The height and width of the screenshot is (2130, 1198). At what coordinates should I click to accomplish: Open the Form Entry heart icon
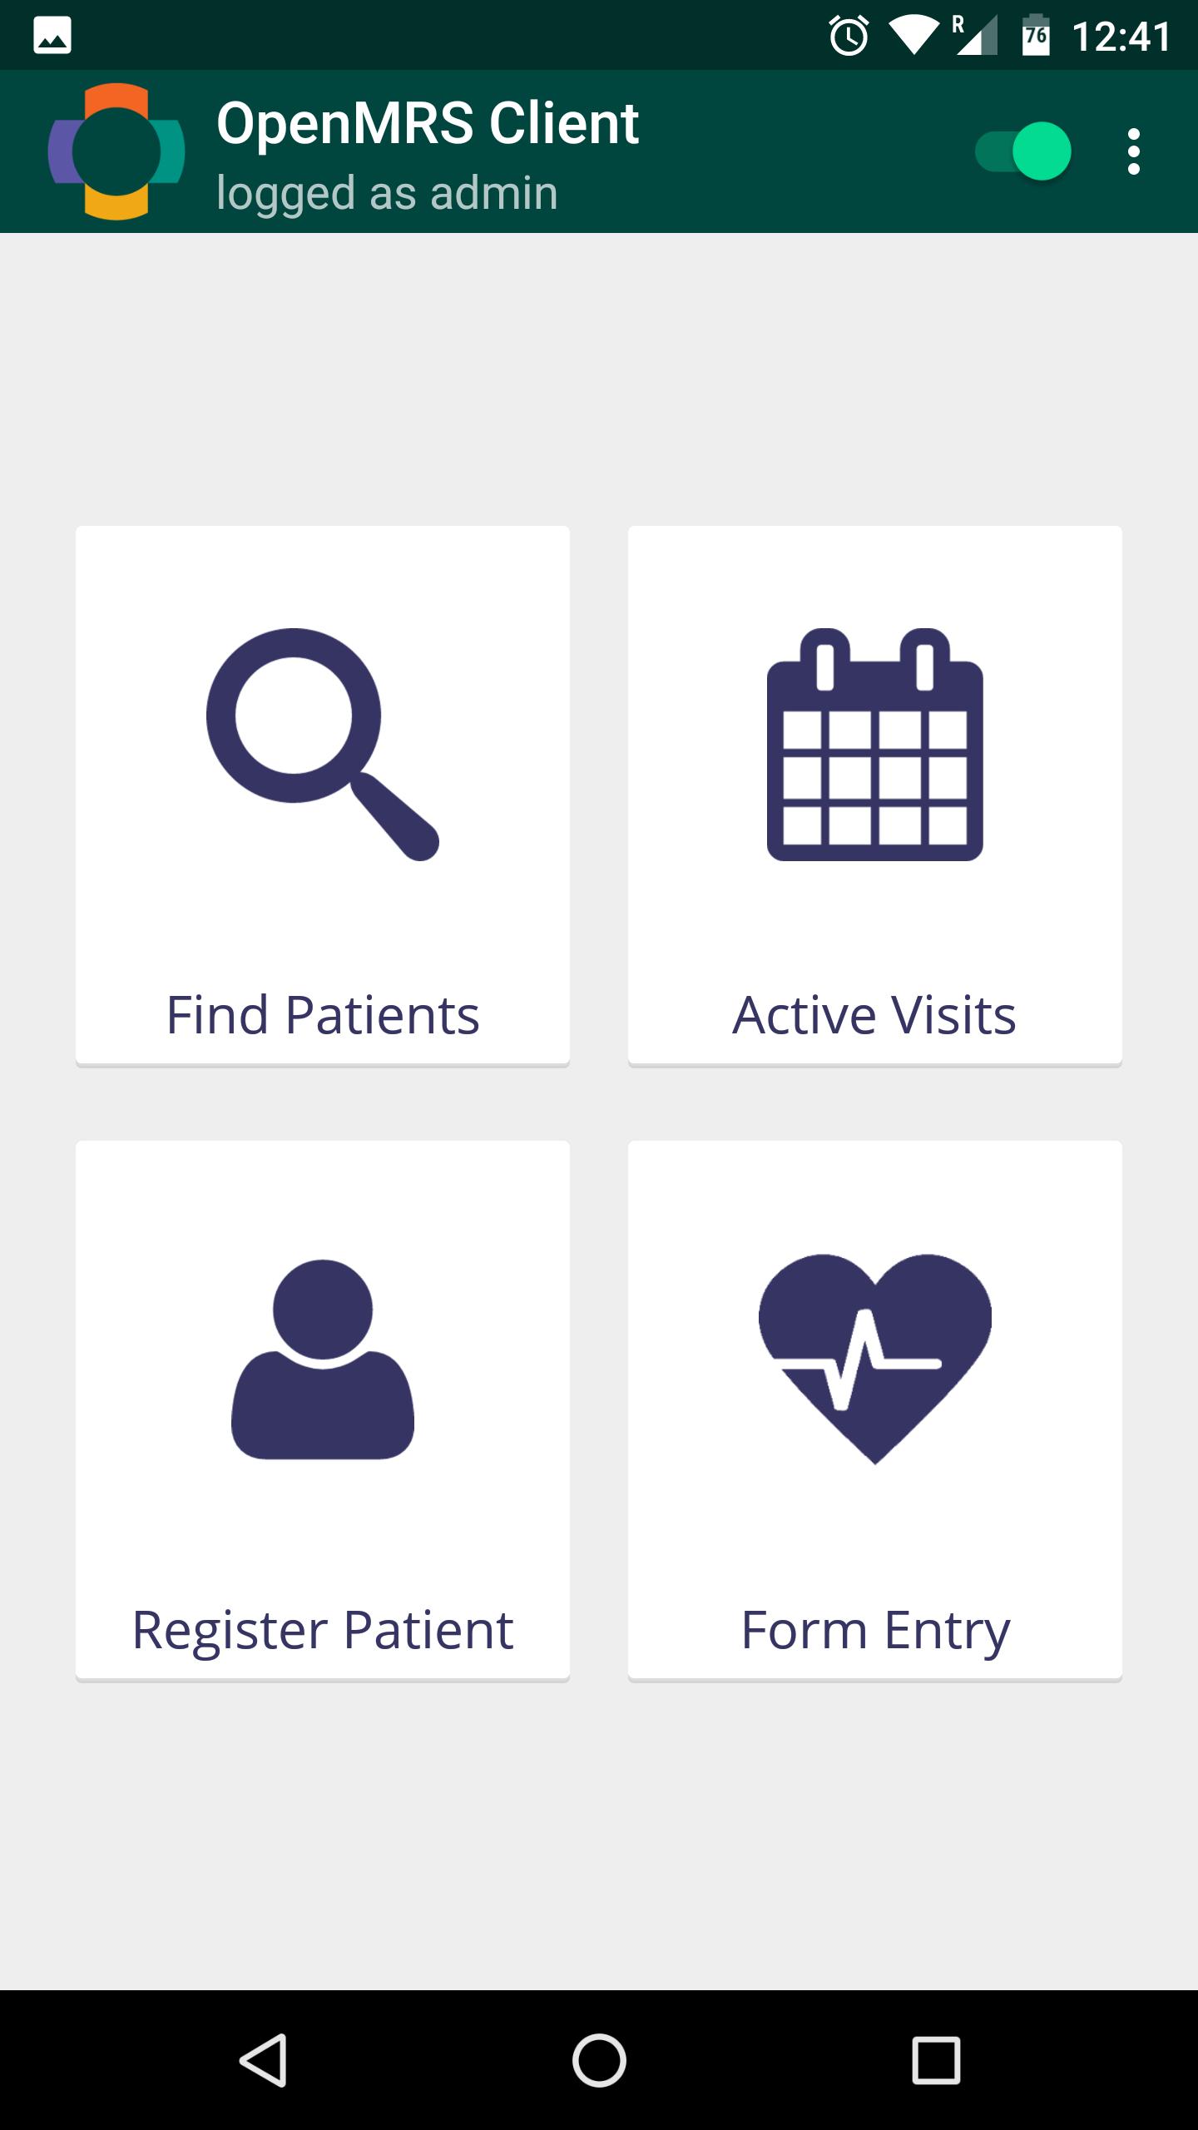[874, 1359]
